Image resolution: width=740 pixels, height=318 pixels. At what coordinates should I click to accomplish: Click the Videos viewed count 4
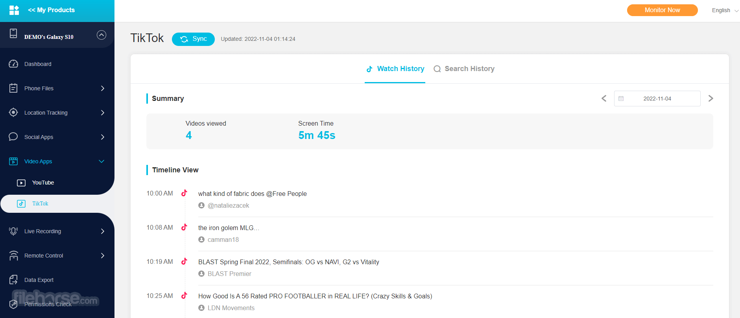tap(189, 135)
